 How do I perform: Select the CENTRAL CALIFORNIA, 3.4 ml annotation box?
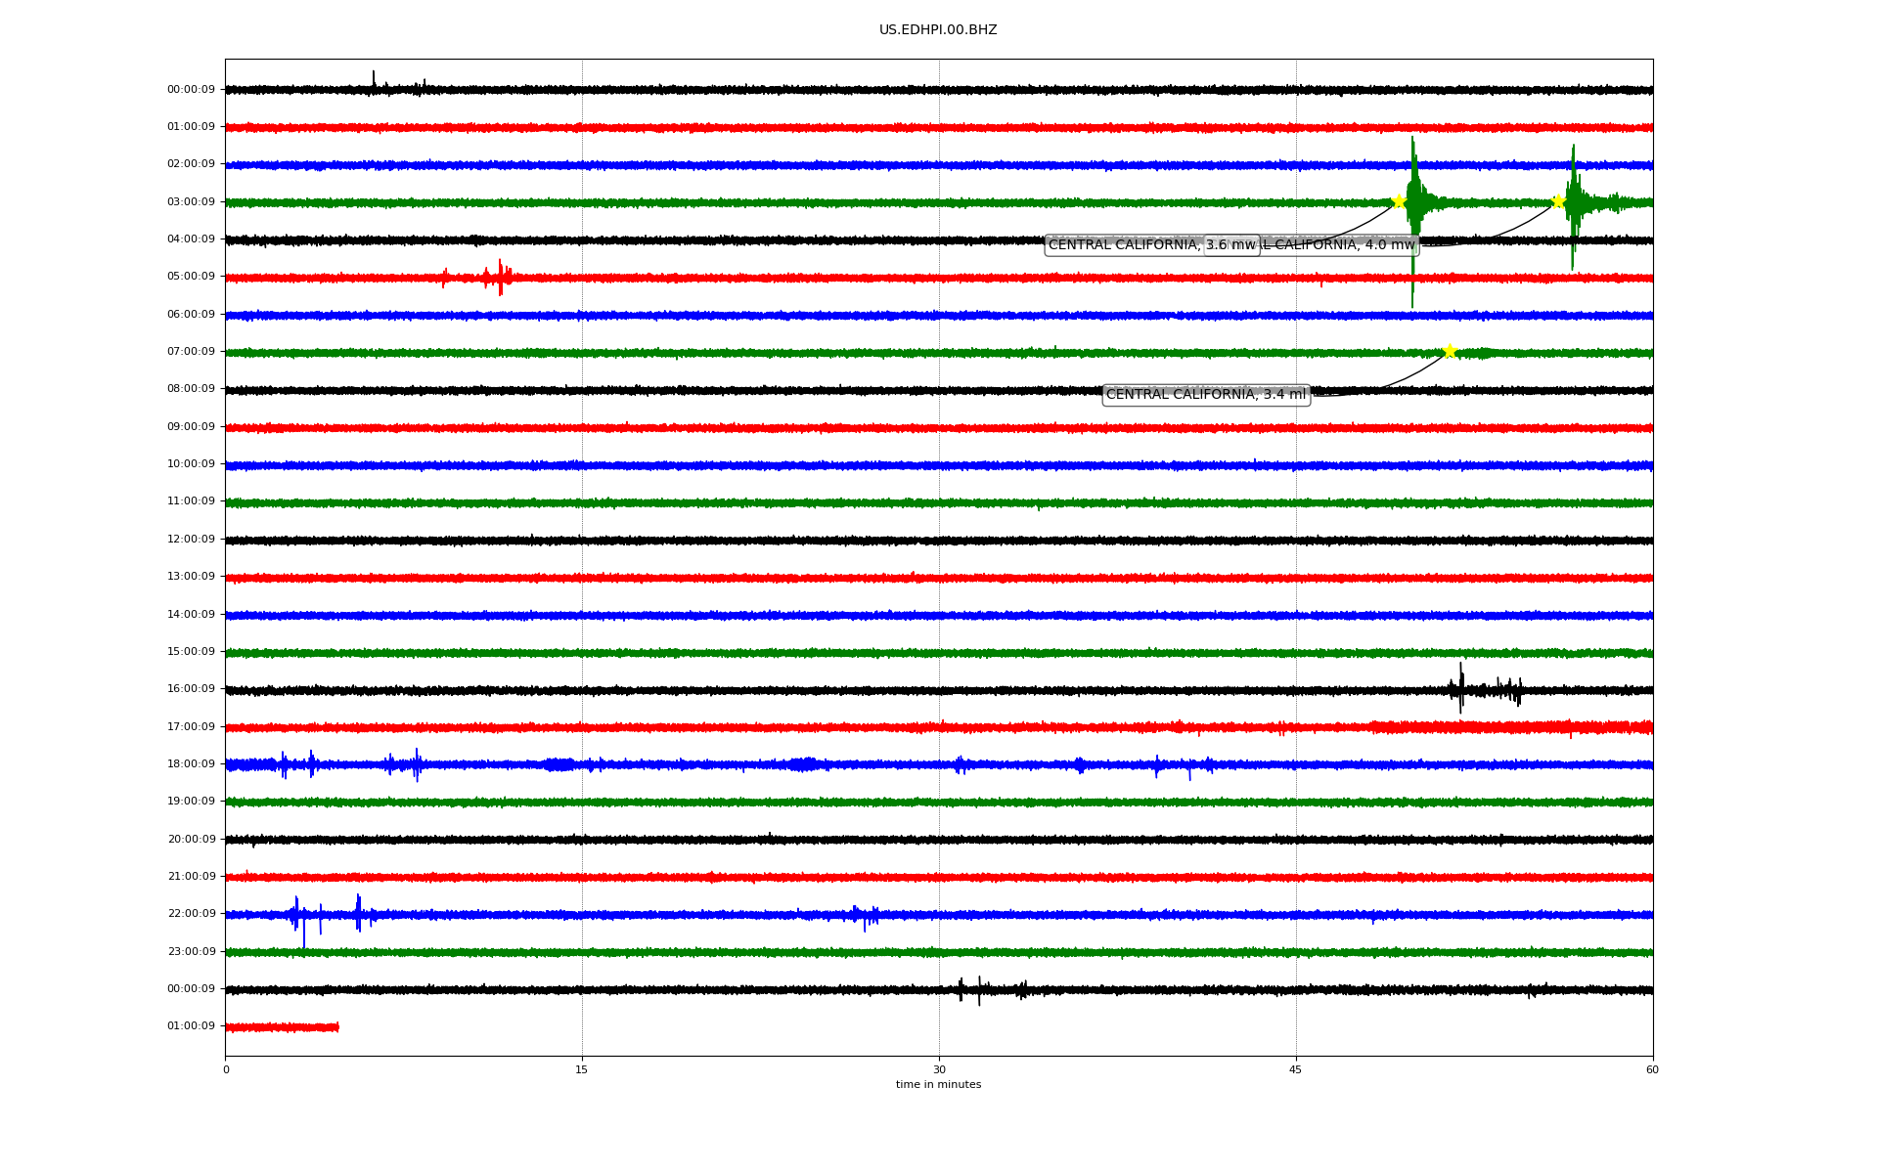pos(1205,395)
